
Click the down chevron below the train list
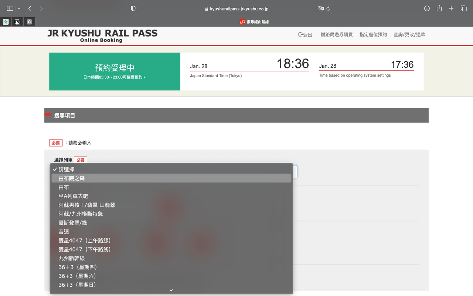[x=171, y=290]
